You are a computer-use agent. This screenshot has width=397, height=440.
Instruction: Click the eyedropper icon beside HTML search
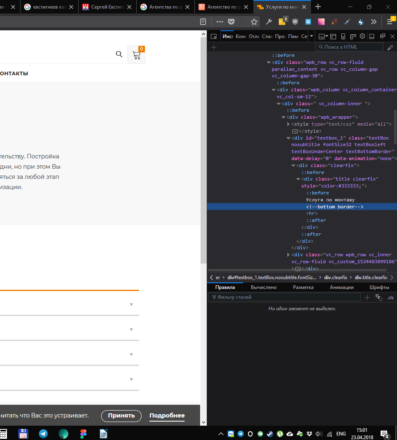[x=390, y=47]
